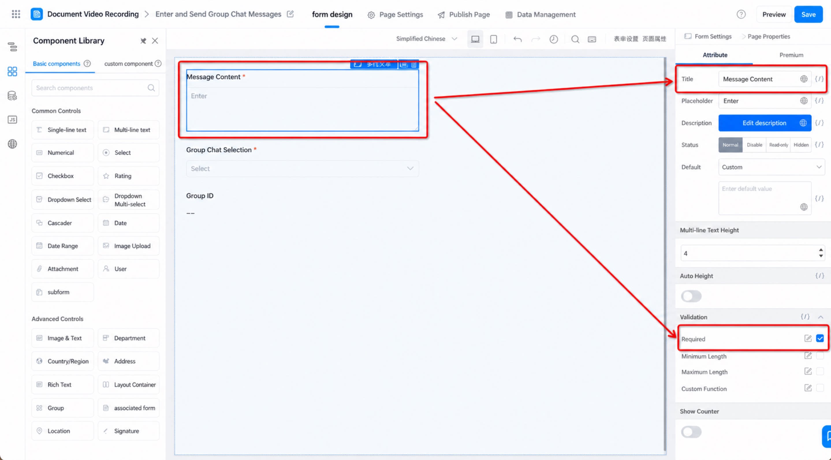
Task: Click the Edit description button
Action: click(x=765, y=123)
